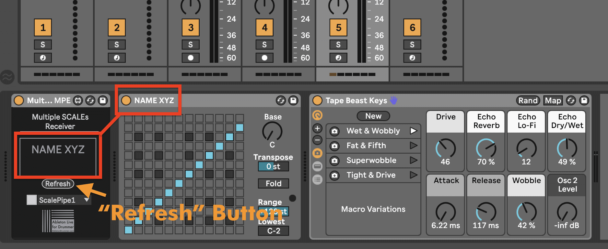This screenshot has width=608, height=249.
Task: Hot-swap NAME XYZ device preset
Action: 281,101
